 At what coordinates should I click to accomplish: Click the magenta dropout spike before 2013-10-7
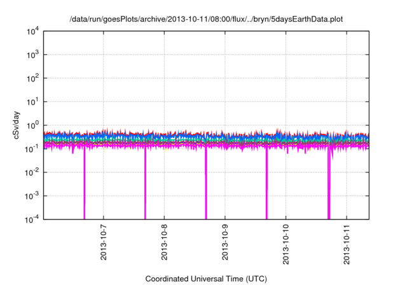click(x=85, y=183)
